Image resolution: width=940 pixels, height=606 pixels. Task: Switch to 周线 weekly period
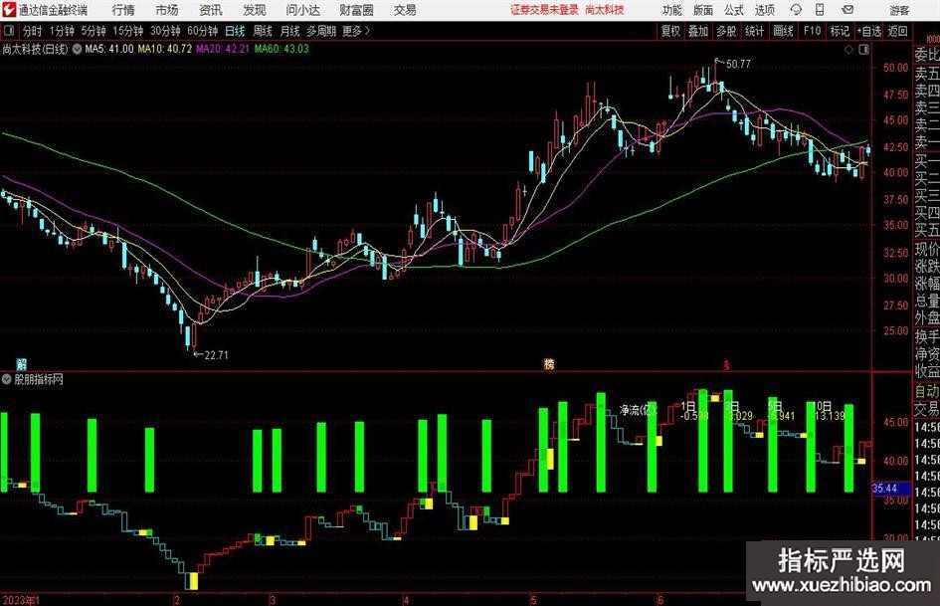(263, 31)
